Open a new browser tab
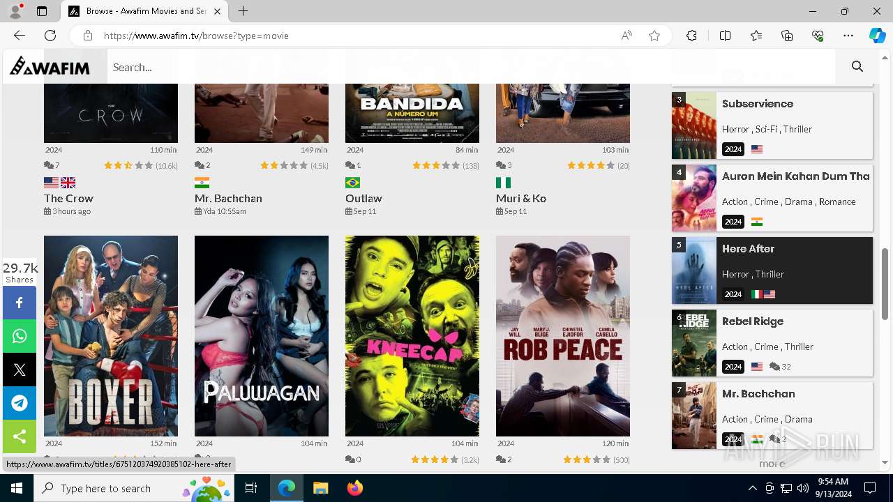The image size is (893, 502). 243,11
